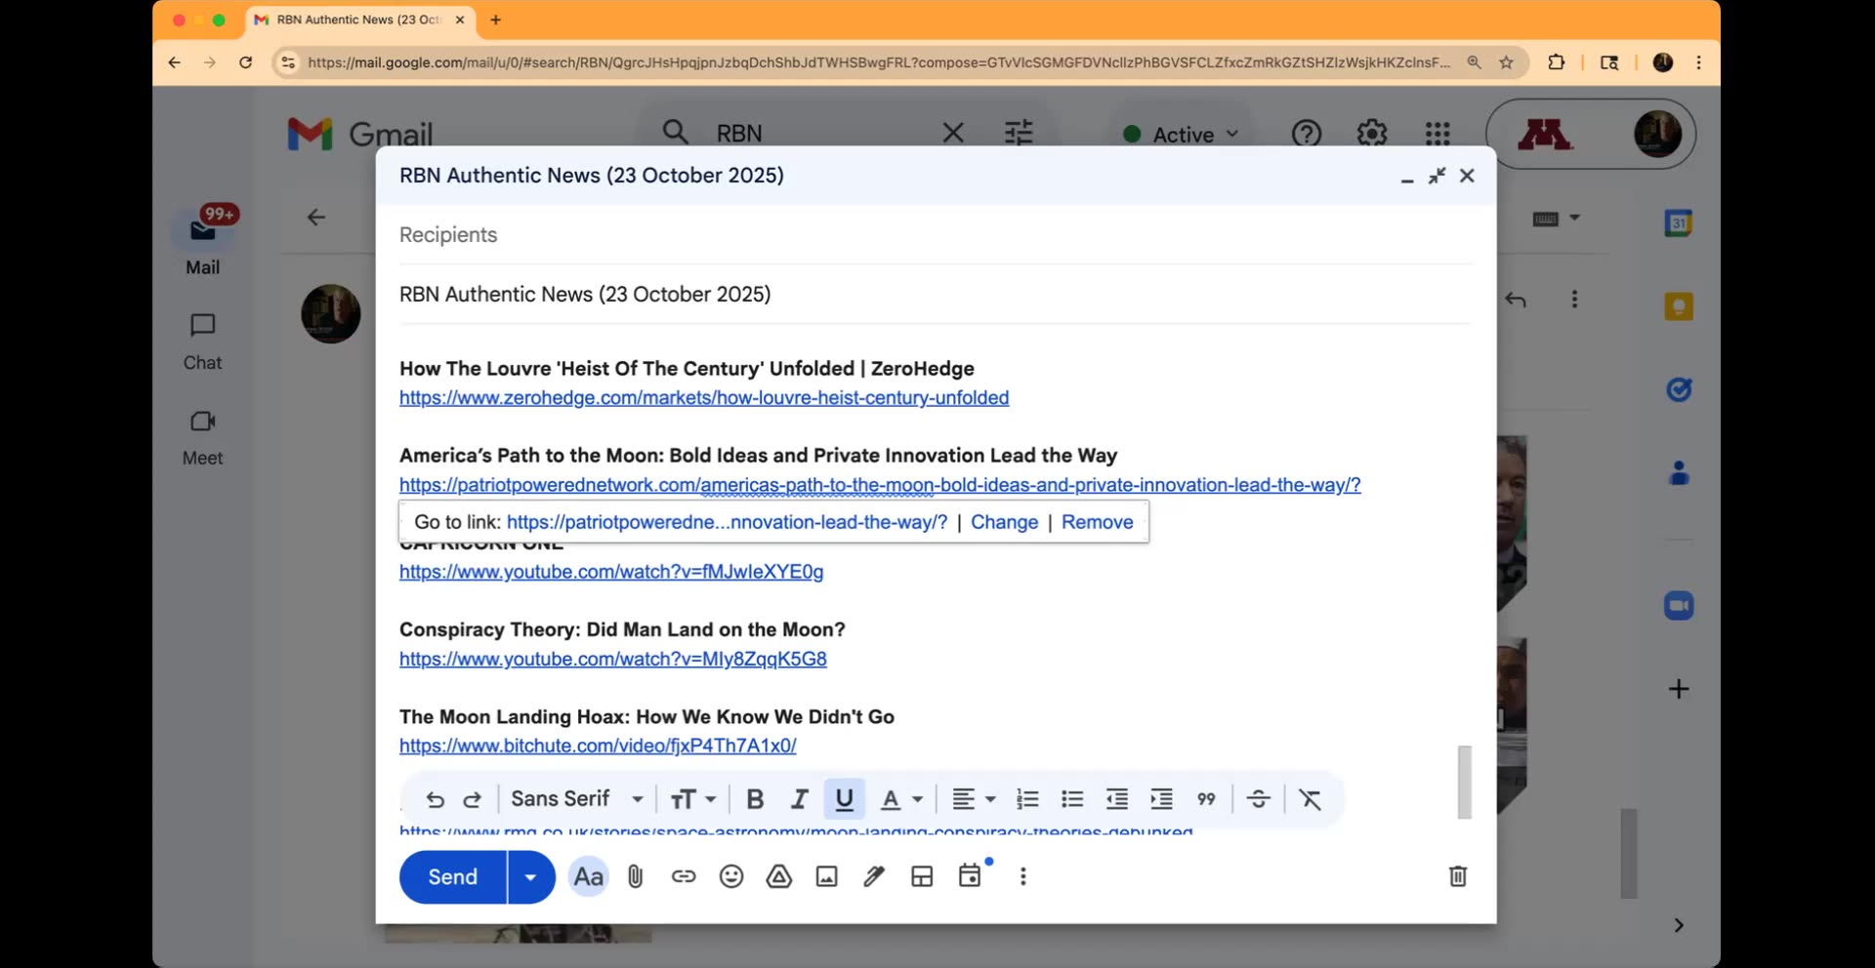The height and width of the screenshot is (968, 1875).
Task: Open the Google apps grid
Action: [1437, 134]
